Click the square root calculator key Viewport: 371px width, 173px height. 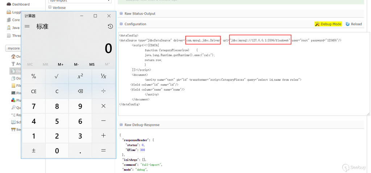(x=57, y=76)
